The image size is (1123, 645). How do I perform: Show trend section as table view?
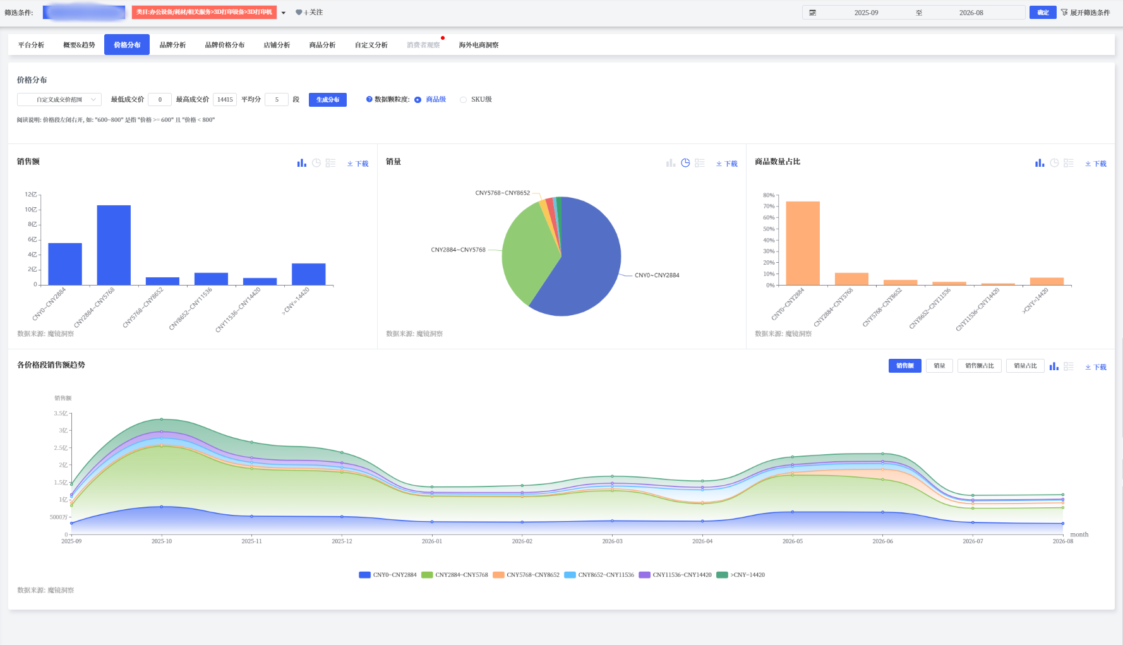[1069, 366]
